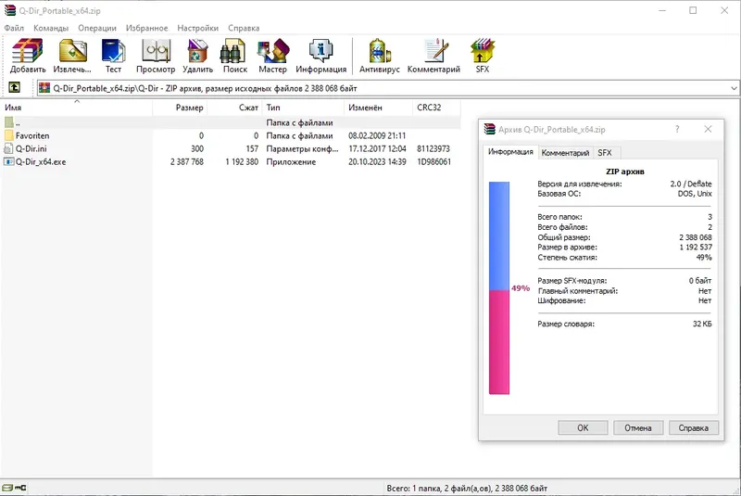Run the Тест archive test tool
Image resolution: width=741 pixels, height=496 pixels.
pos(113,56)
